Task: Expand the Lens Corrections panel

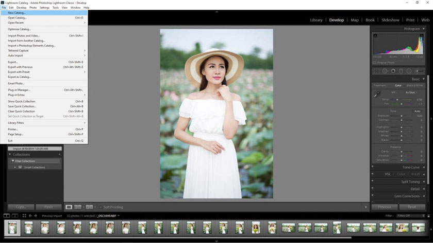Action: click(x=424, y=196)
